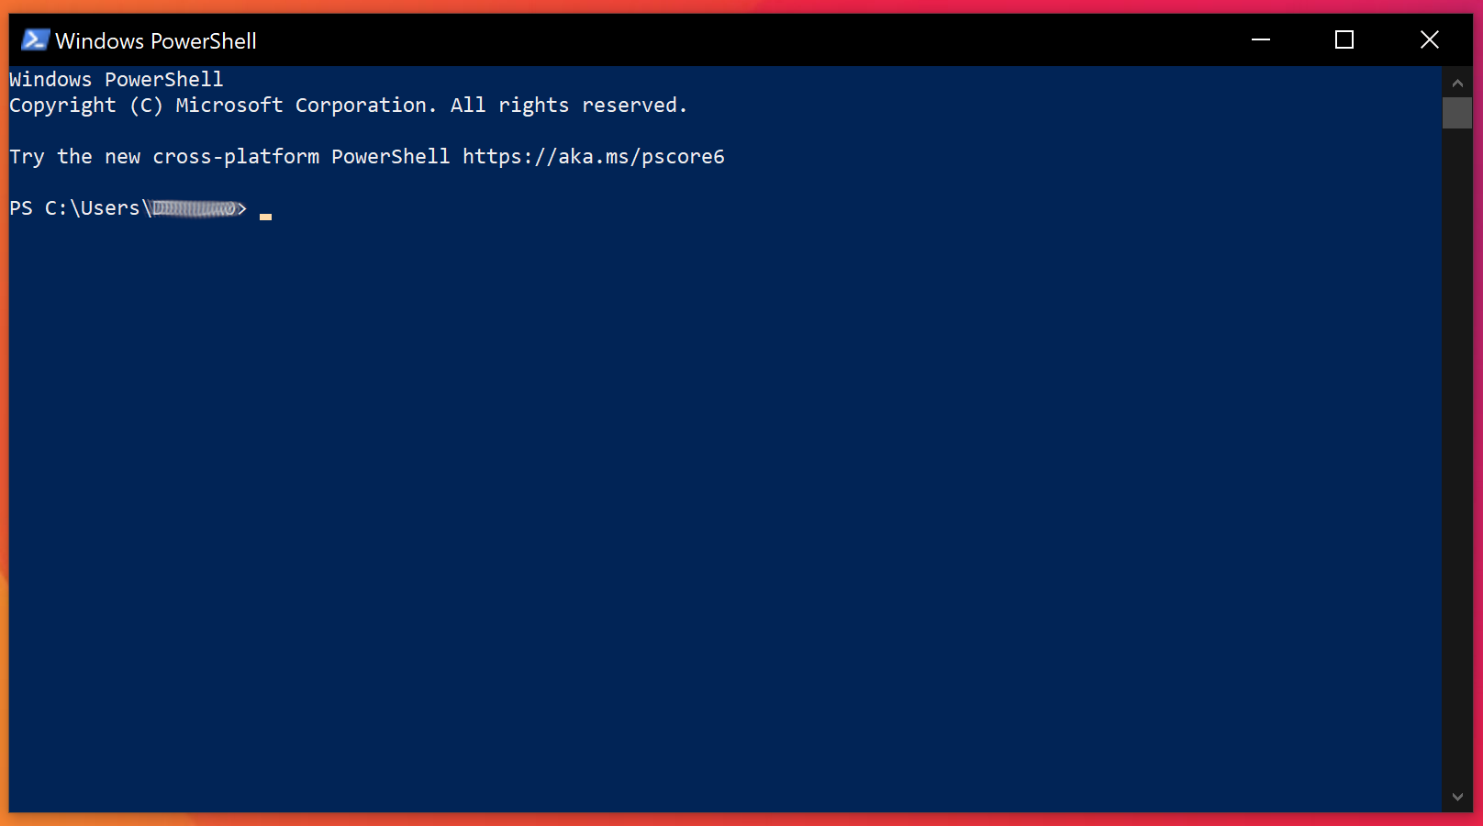Click the cross-platform PowerShell suggestion line
Image resolution: width=1483 pixels, height=826 pixels.
click(365, 157)
